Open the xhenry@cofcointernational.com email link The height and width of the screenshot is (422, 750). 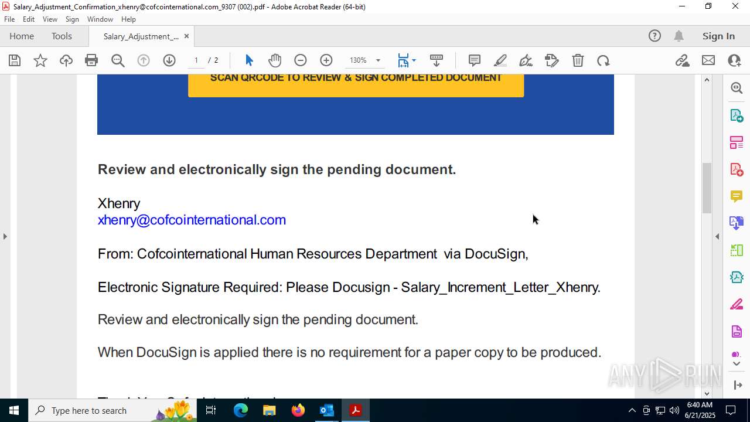(x=192, y=220)
